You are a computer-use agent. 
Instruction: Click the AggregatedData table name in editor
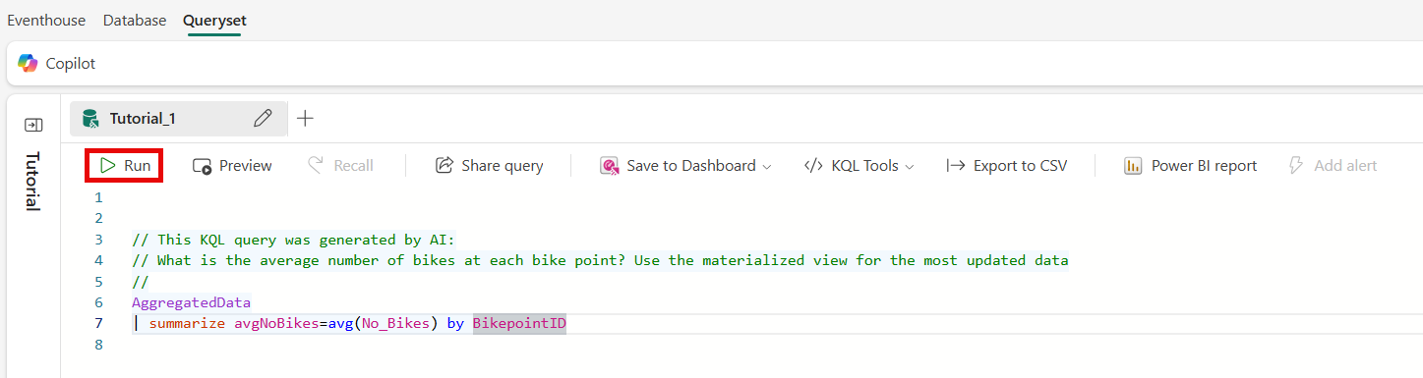pos(191,302)
